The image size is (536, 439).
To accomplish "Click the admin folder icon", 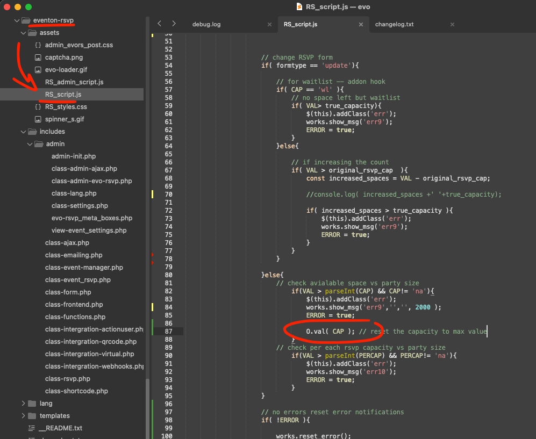I will (39, 144).
